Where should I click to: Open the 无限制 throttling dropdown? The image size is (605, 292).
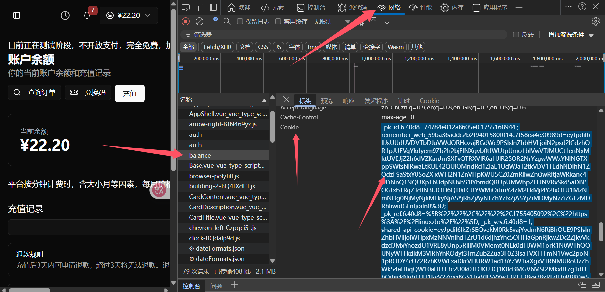(x=332, y=21)
